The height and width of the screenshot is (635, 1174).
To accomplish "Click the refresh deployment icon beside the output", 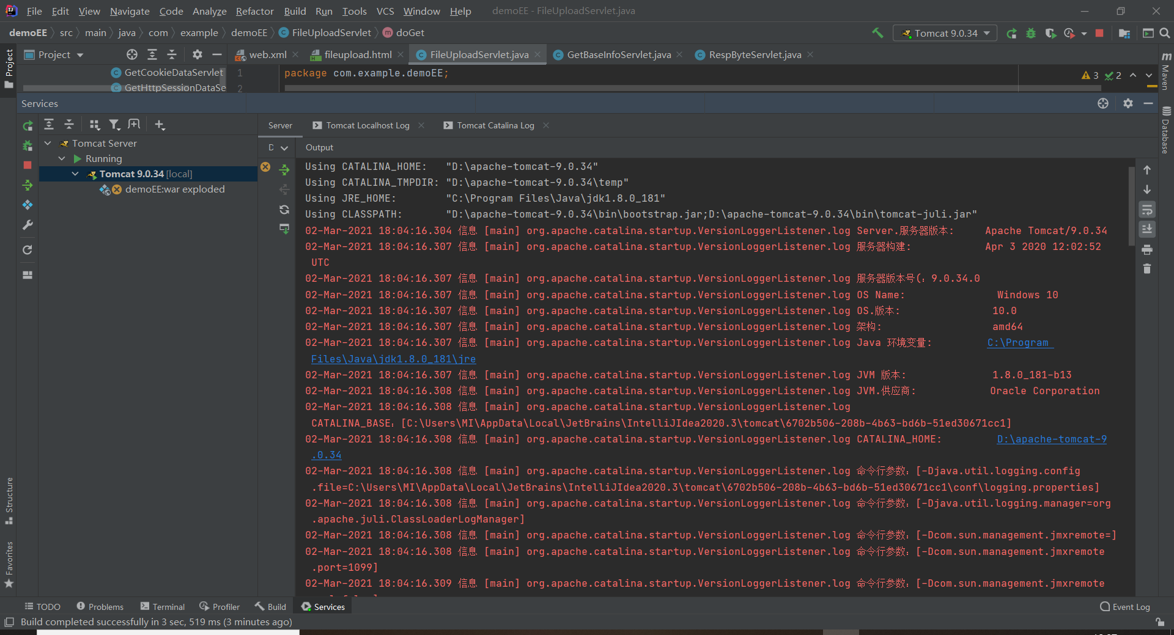I will click(x=284, y=210).
